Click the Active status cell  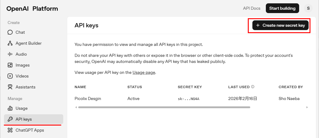[x=134, y=99]
